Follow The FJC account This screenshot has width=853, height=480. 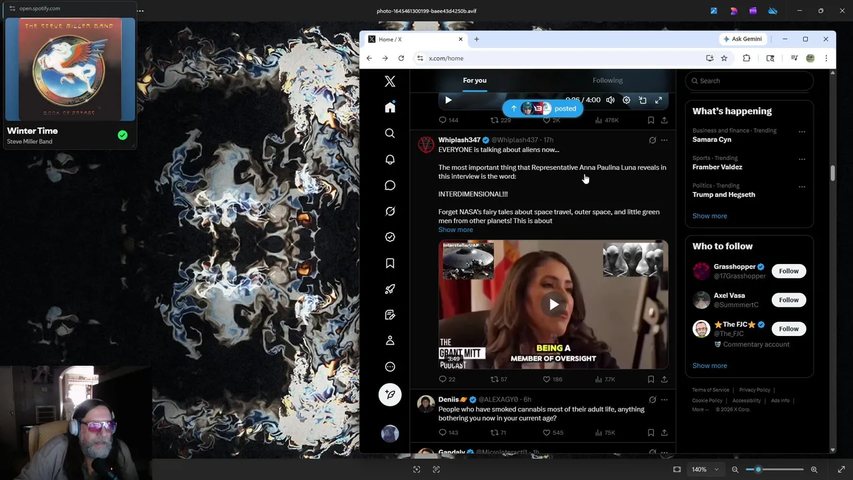click(x=788, y=329)
